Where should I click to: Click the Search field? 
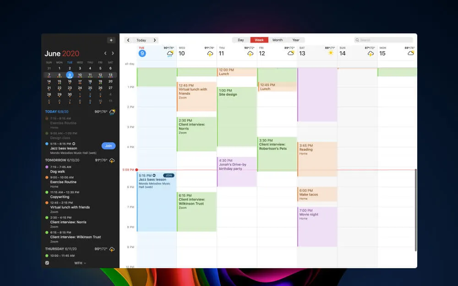[384, 40]
